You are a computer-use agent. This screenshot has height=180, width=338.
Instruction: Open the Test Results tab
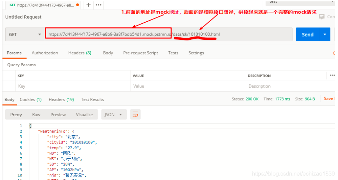coord(92,99)
